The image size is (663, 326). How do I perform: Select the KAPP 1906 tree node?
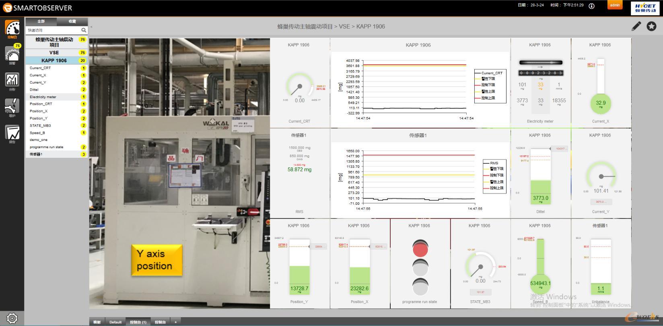click(57, 61)
